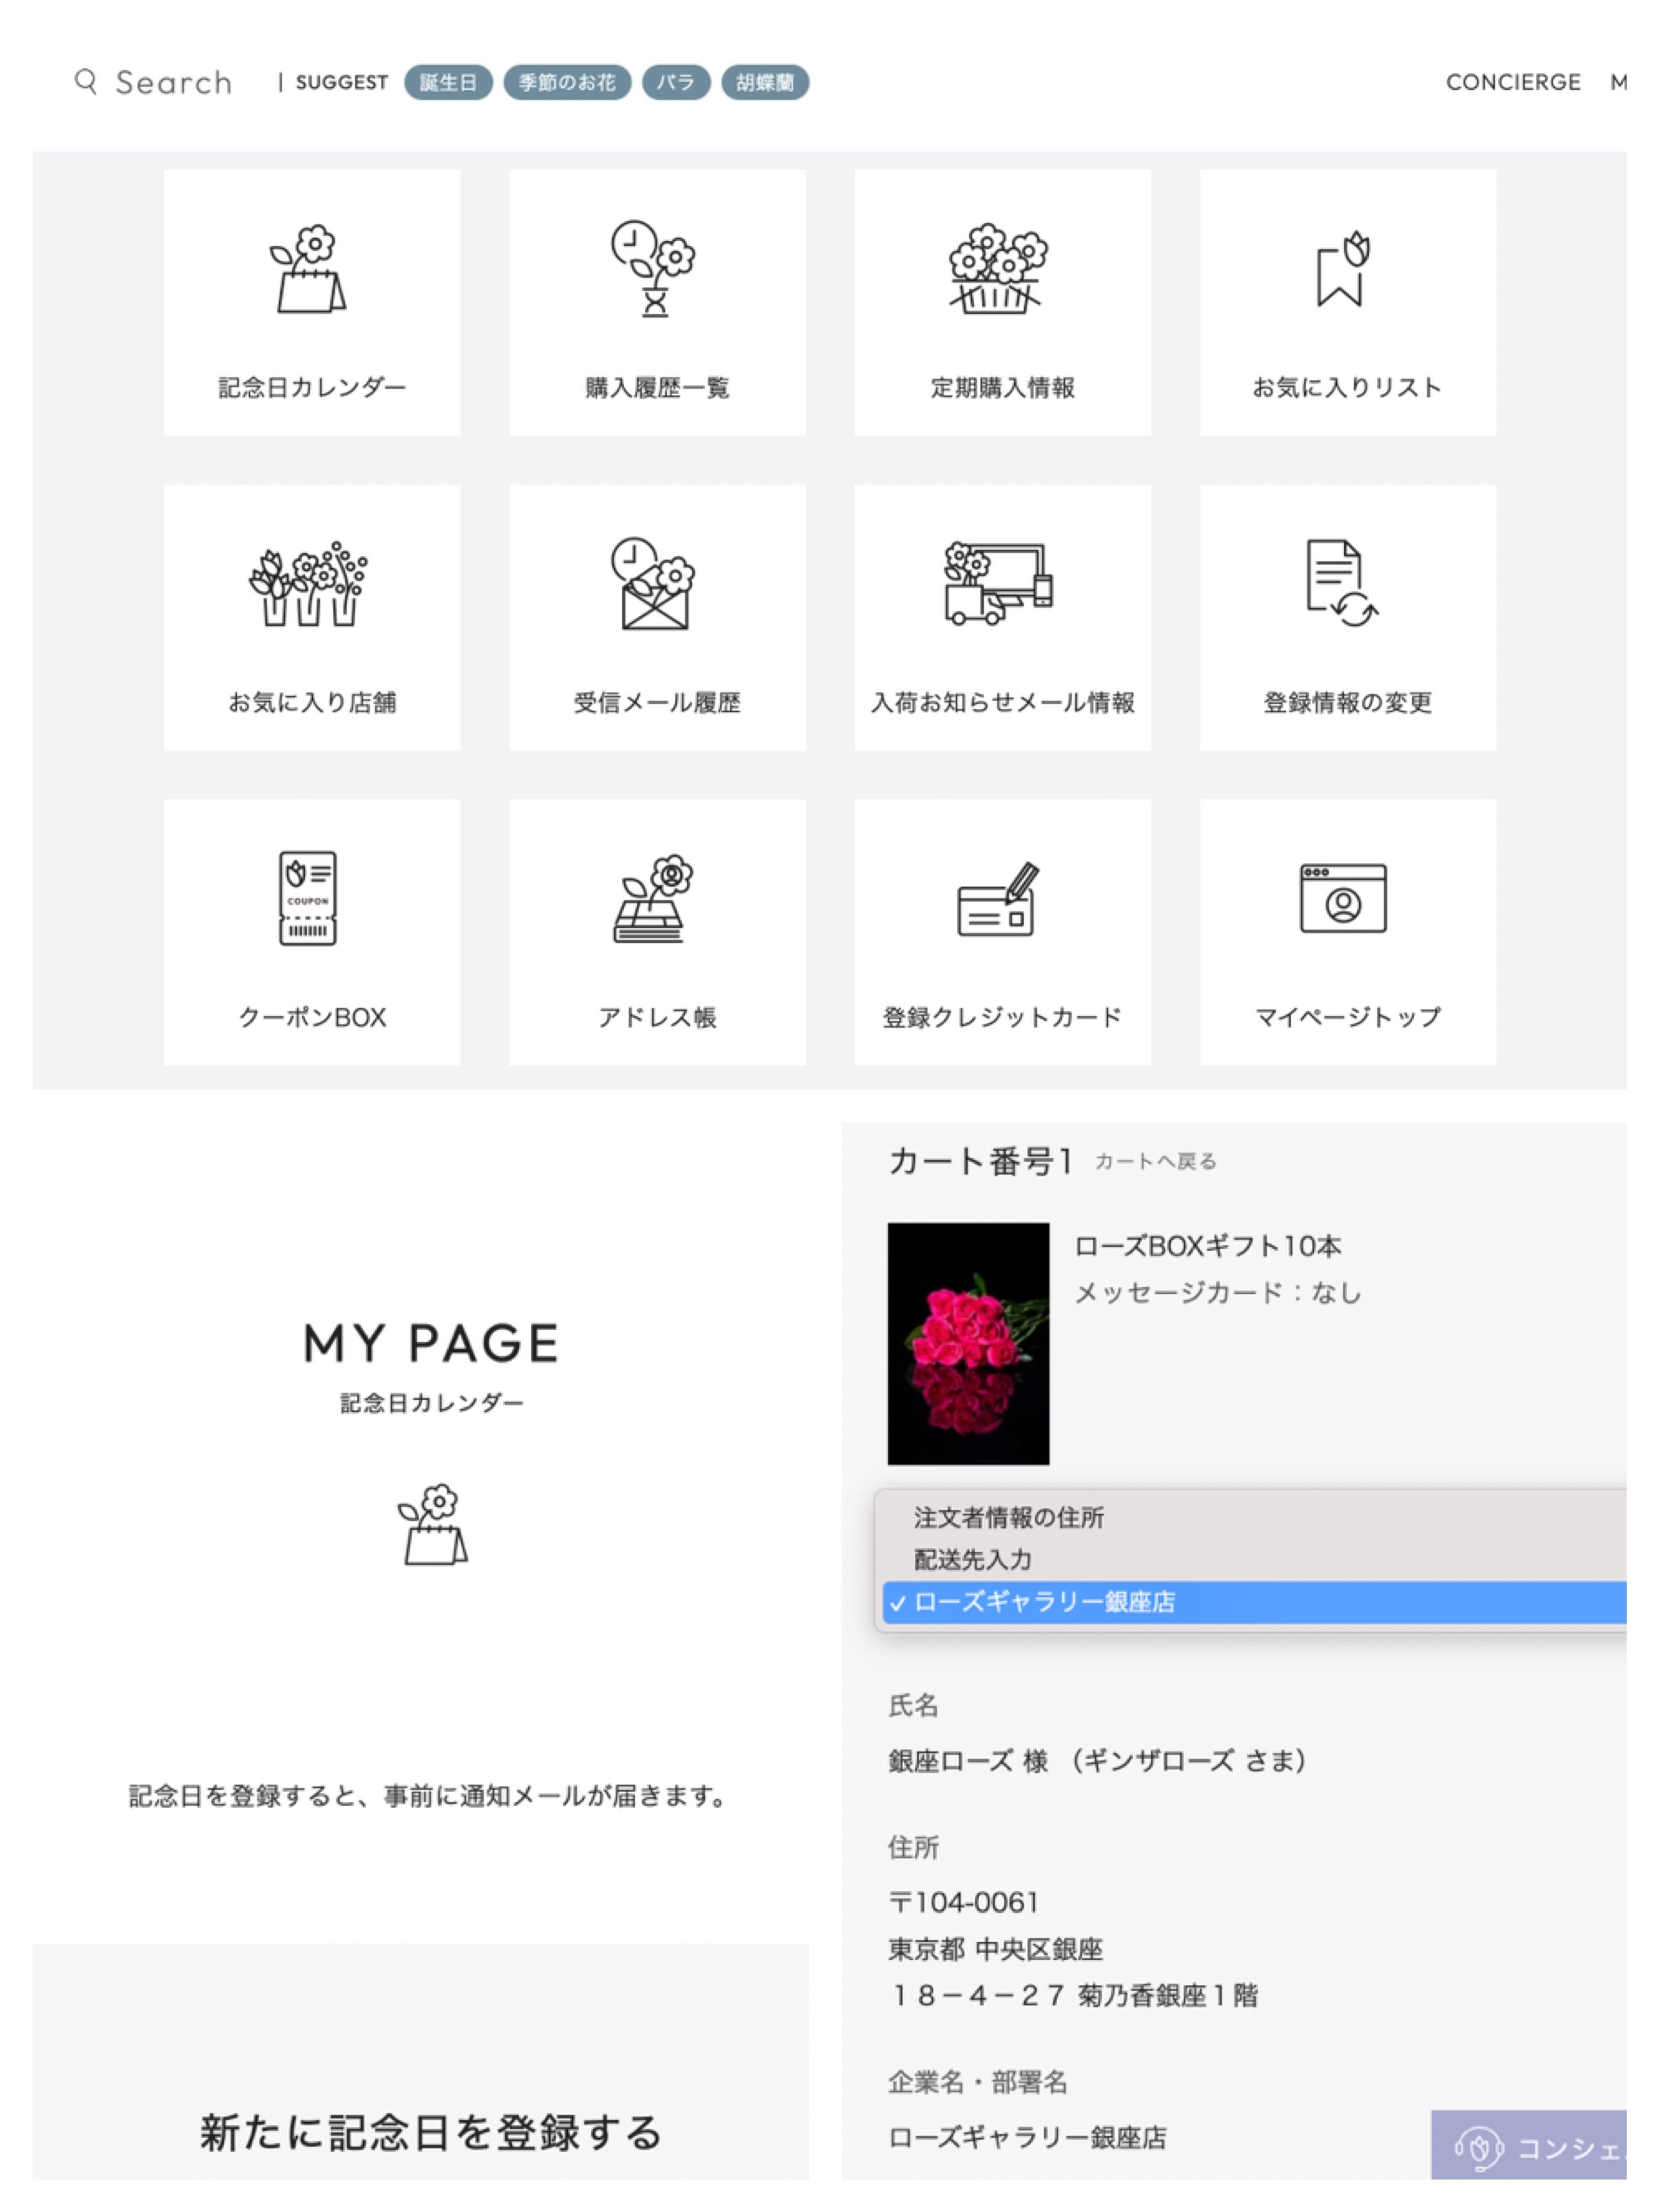Open the CONCIERGE menu item
1659x2212 pixels.
(1514, 82)
